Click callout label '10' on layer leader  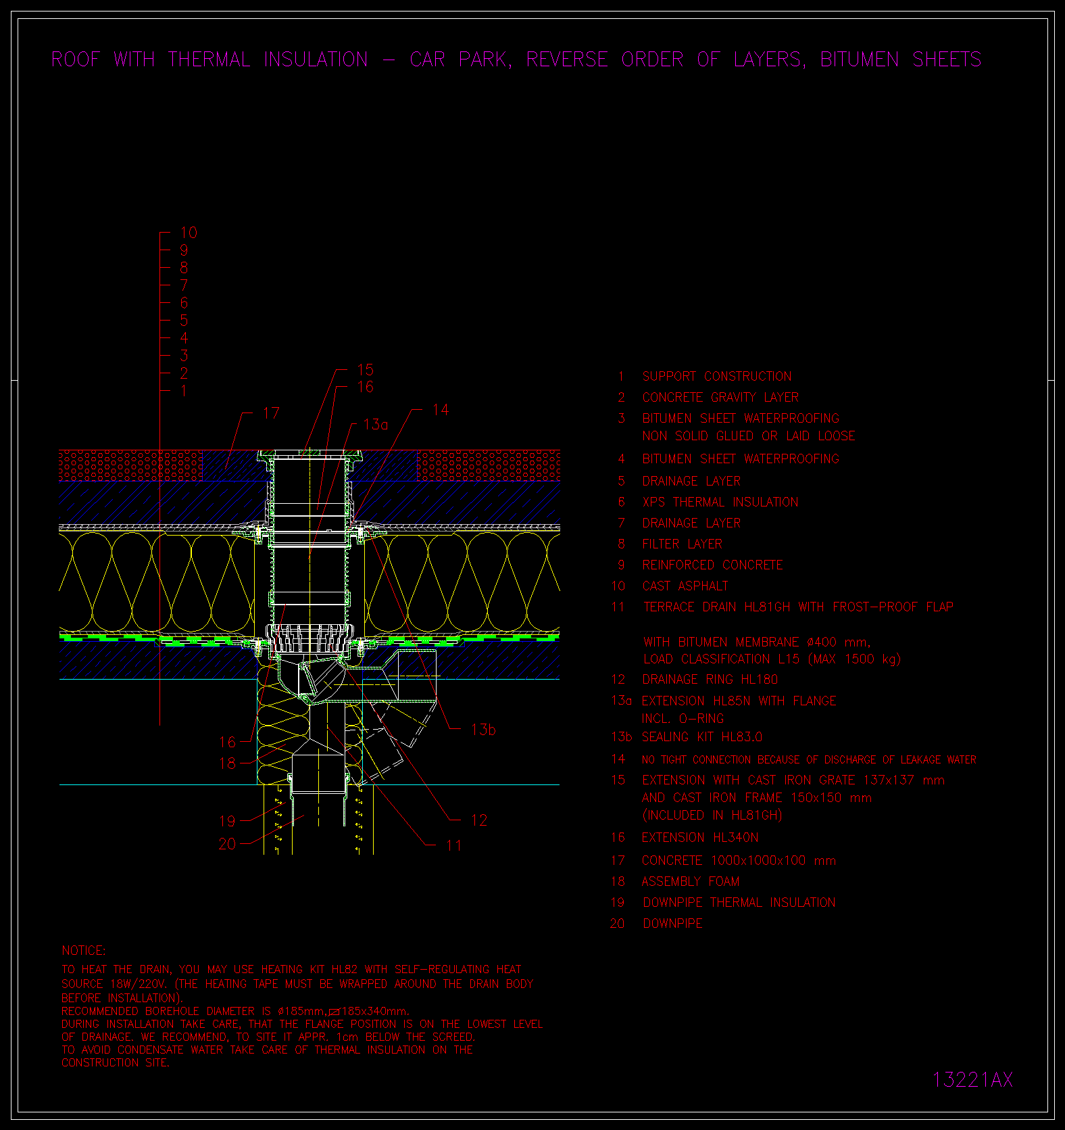coord(189,233)
